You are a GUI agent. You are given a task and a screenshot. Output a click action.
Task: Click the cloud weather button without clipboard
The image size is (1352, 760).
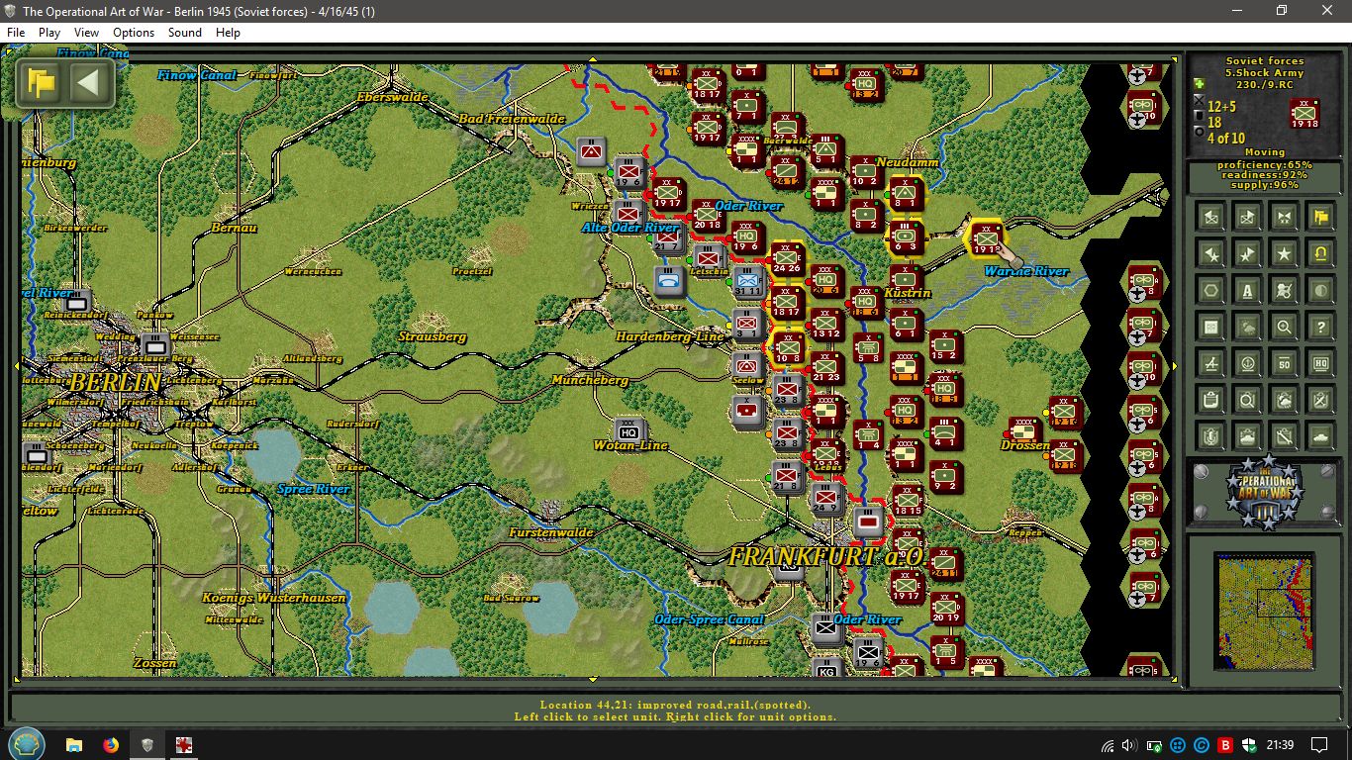[1248, 327]
